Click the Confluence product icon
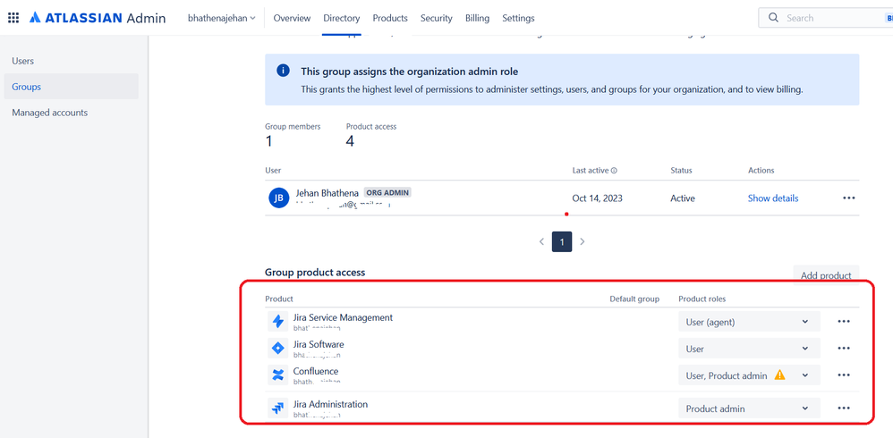 [x=278, y=375]
